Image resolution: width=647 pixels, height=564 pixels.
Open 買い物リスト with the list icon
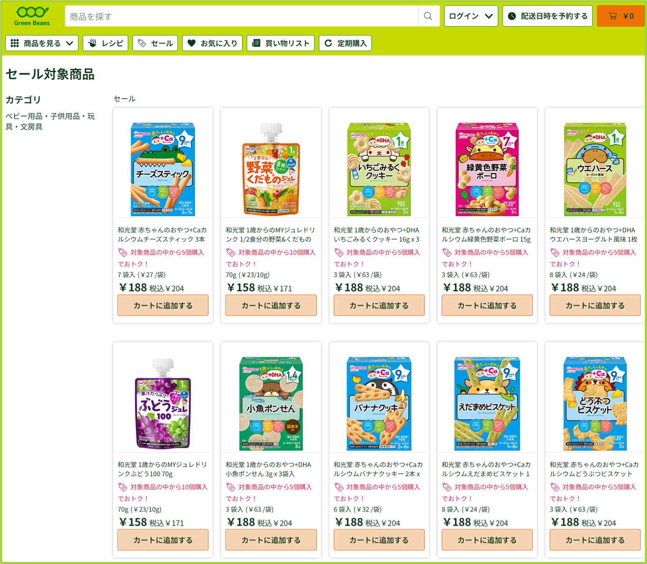tap(281, 43)
